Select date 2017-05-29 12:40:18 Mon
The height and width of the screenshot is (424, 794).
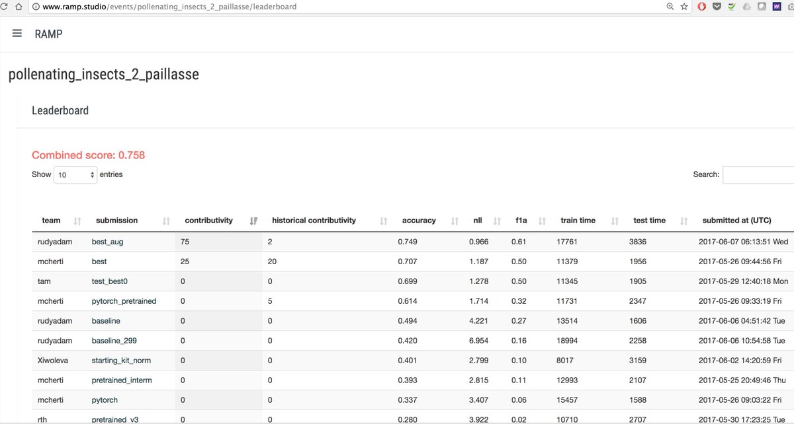tap(743, 281)
